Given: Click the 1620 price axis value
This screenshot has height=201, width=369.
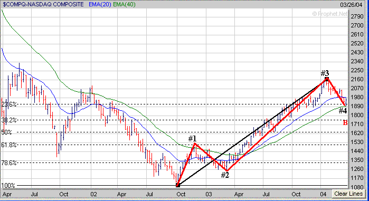Looking at the screenshot, I should (357, 133).
